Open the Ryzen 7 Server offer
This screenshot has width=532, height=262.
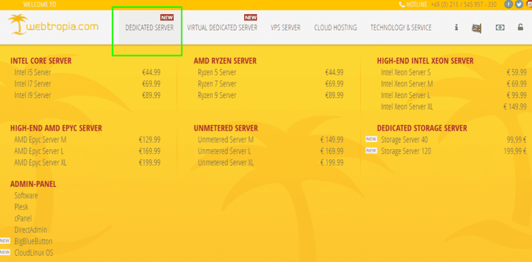[217, 84]
